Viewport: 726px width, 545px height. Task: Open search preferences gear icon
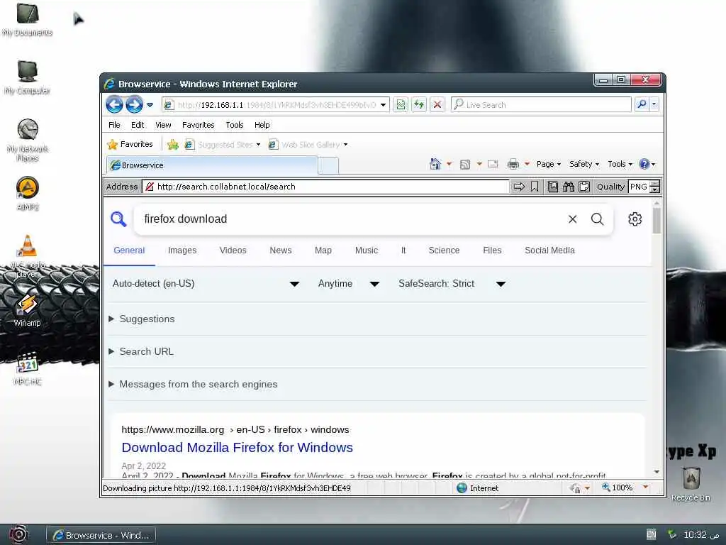click(635, 219)
